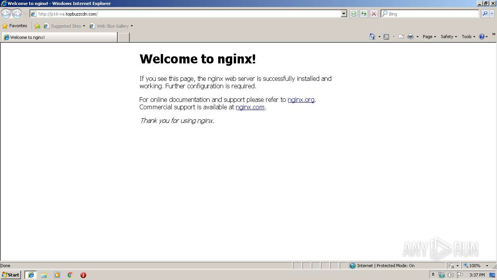Screen dimensions: 497x280
Task: Open the search provider dropdown arrow
Action: (x=492, y=14)
